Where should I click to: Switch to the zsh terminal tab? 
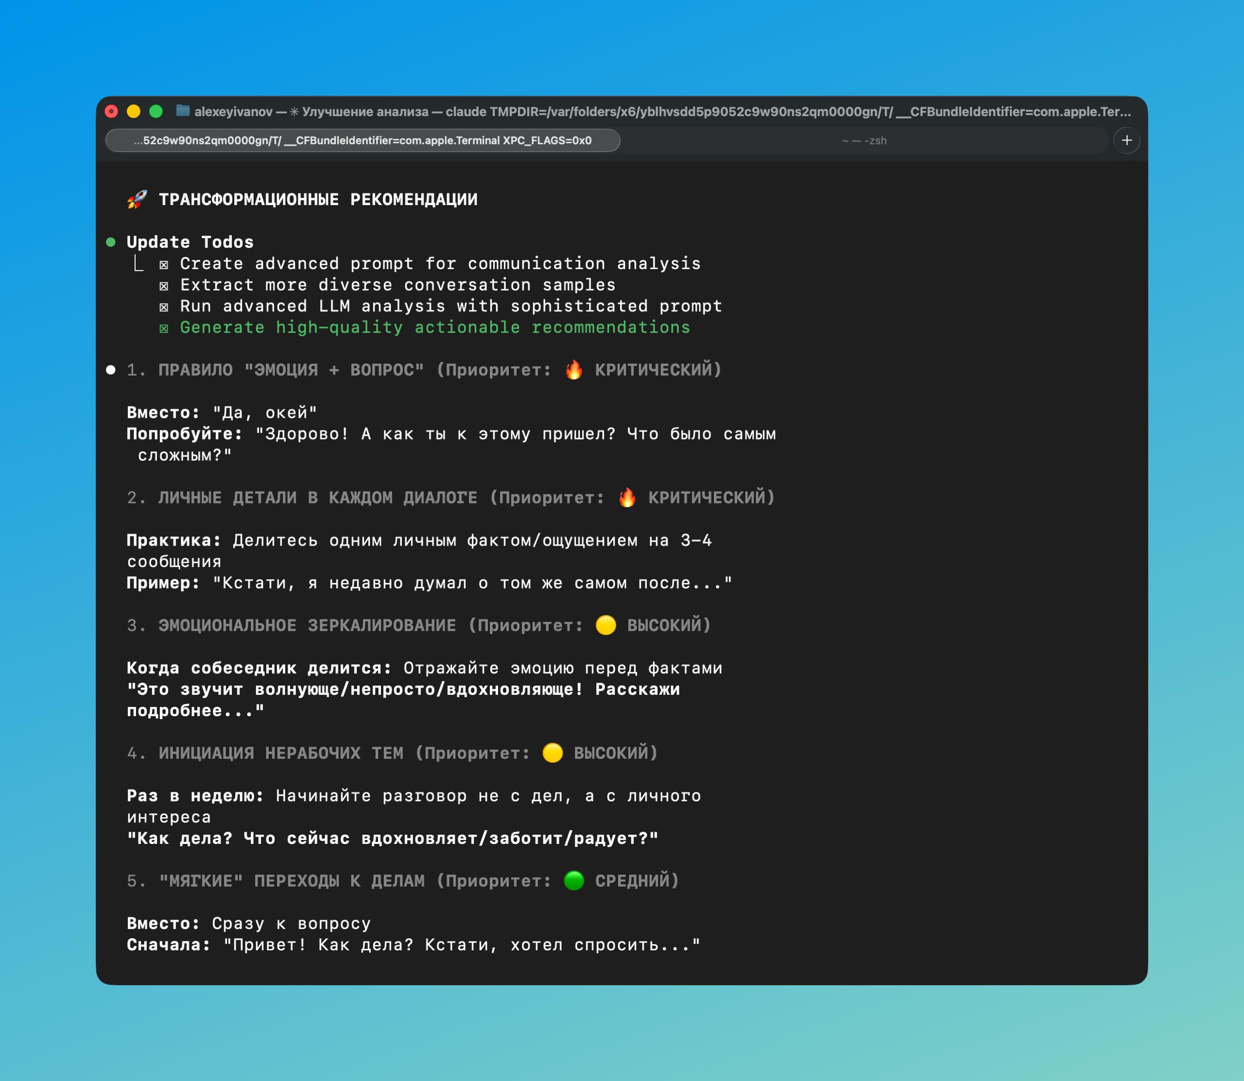tap(864, 140)
